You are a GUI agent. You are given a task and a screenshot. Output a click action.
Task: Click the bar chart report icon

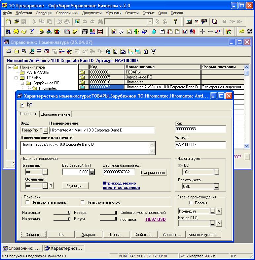click(x=185, y=31)
